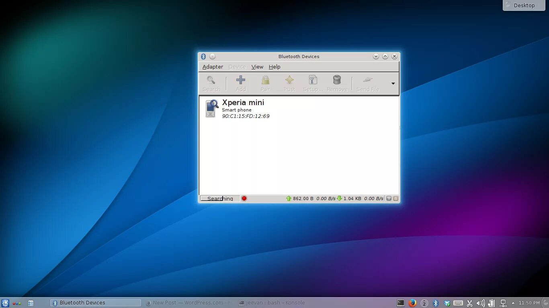Click the download arrow status icon
Viewport: 549px width, 308px height.
tap(339, 199)
